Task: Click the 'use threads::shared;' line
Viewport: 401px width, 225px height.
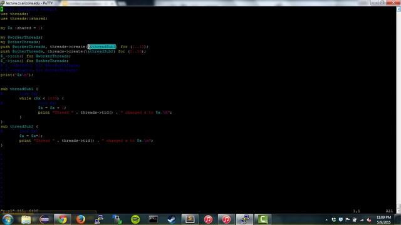Action: coord(24,19)
